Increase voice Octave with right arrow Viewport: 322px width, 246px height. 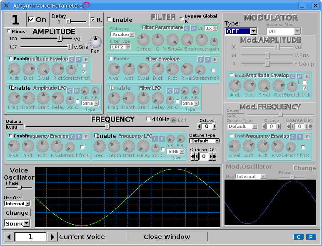[215, 126]
